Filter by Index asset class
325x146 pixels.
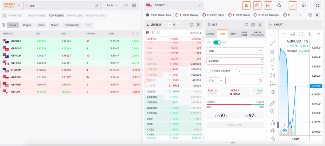click(x=41, y=25)
